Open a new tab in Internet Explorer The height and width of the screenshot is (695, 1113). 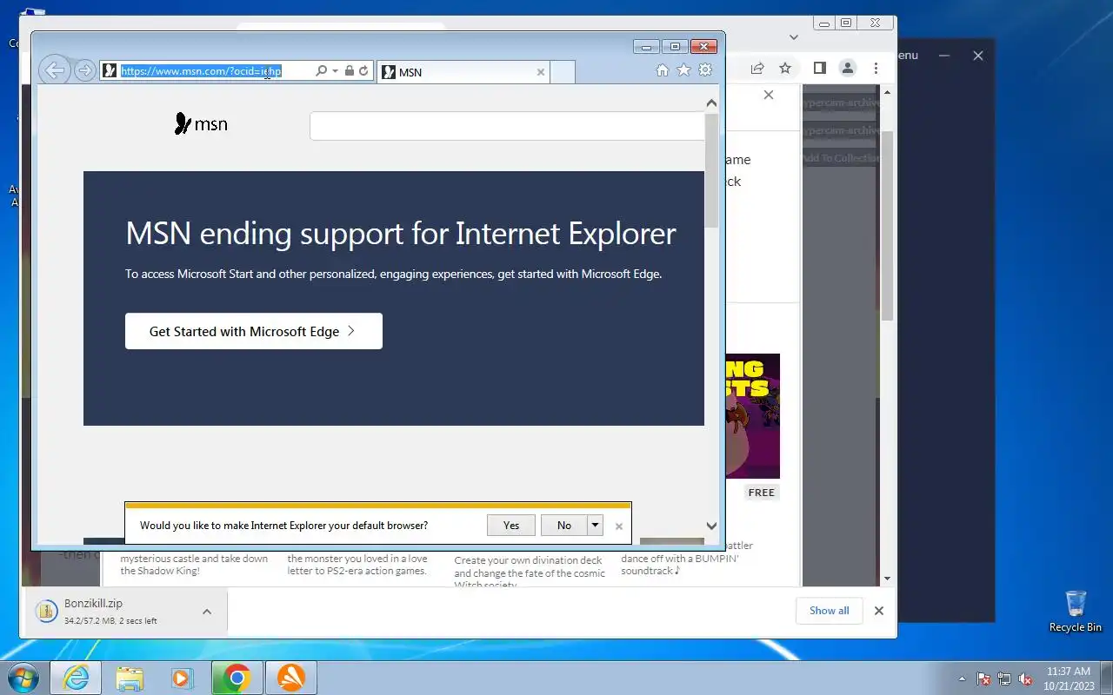[563, 72]
